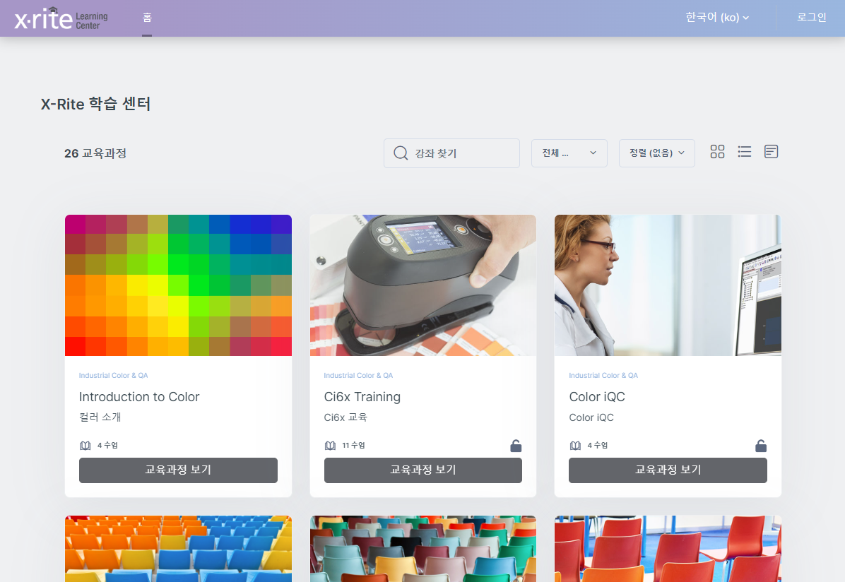Click the 로그인 link
The image size is (845, 582).
(811, 17)
